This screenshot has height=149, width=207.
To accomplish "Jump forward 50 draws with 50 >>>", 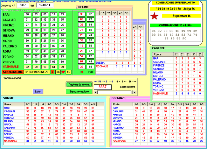I will [x=132, y=82].
